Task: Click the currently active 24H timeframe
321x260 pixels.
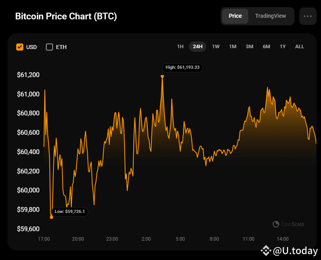Action: tap(198, 46)
